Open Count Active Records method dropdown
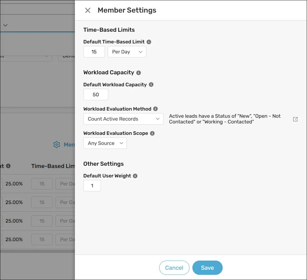 [123, 119]
